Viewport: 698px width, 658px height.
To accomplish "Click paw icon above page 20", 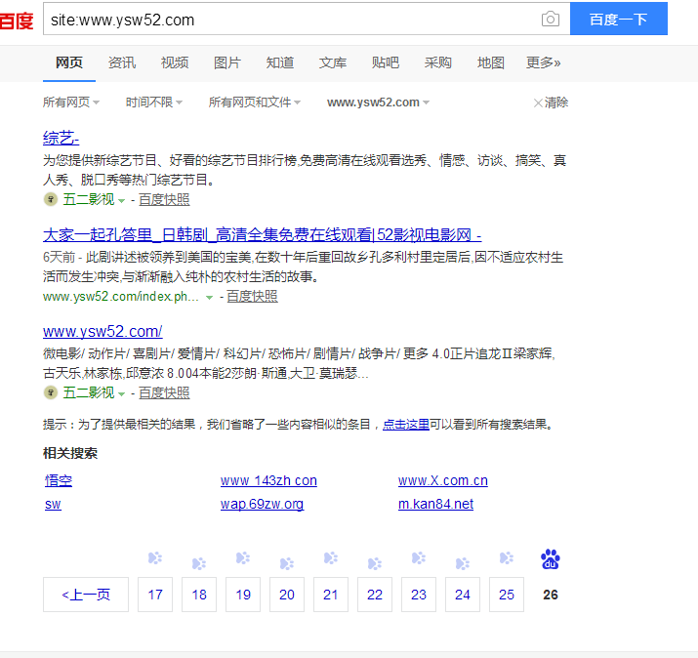I will click(x=287, y=563).
